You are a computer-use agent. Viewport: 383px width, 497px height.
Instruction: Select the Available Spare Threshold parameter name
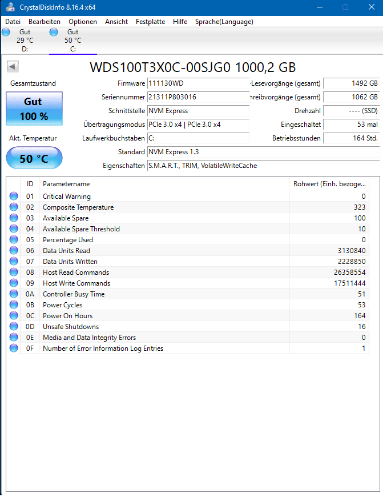click(x=81, y=229)
